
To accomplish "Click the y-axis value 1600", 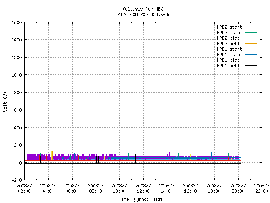I will 16,22.
